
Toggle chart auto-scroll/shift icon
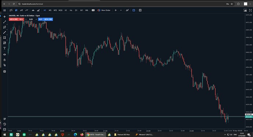pos(127,10)
